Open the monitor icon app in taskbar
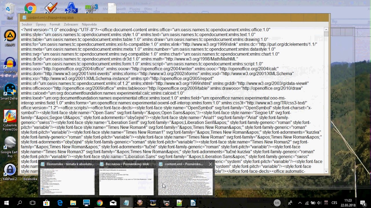The image size is (371, 208). point(86,203)
